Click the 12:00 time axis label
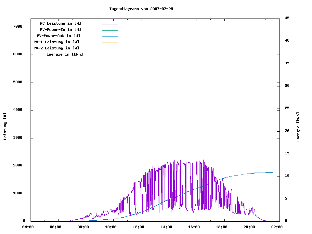This screenshot has height=234, width=312. tap(139, 227)
